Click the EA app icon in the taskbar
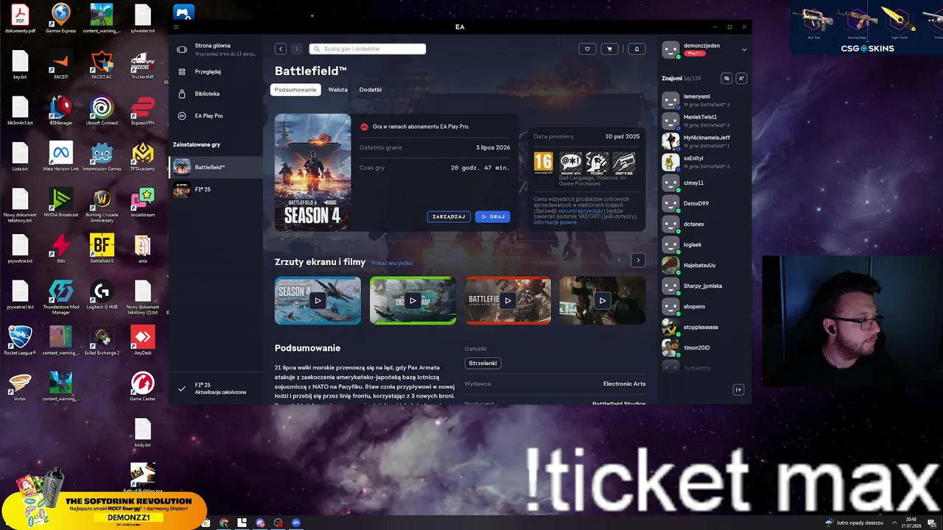This screenshot has width=943, height=530. (x=296, y=523)
